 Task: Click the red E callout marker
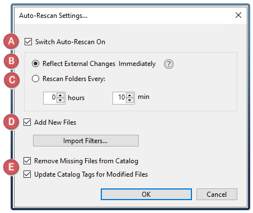coord(11,167)
